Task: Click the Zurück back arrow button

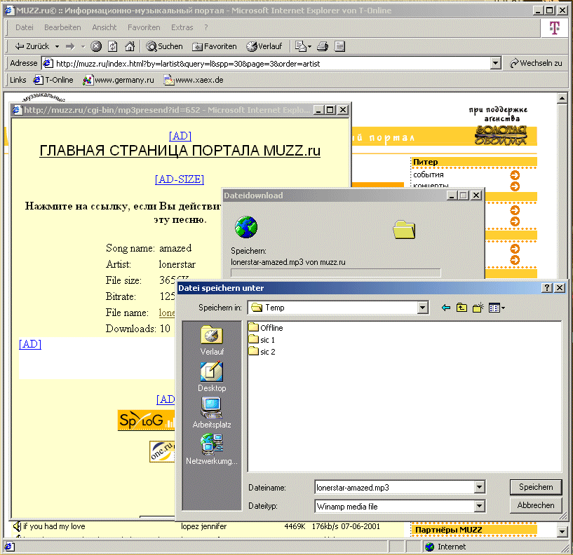Action: (x=32, y=46)
